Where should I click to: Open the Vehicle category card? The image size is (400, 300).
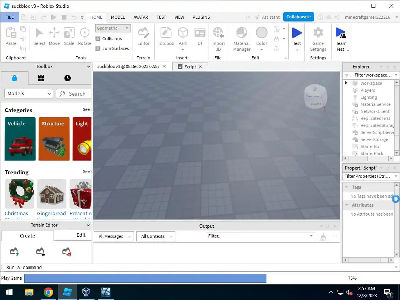20,139
